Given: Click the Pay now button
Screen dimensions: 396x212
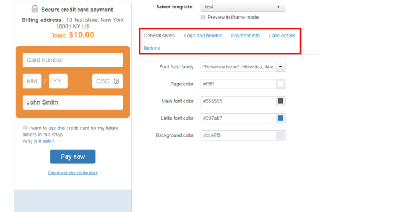Looking at the screenshot, I should coord(73,157).
